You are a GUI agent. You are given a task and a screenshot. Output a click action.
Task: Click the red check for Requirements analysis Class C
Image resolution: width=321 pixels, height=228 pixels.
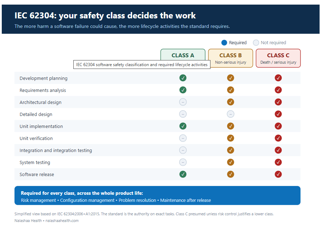click(278, 90)
